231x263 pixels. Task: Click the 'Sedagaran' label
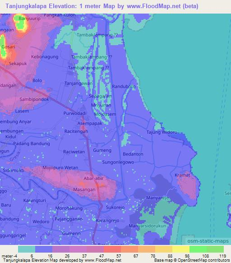[x=100, y=96]
